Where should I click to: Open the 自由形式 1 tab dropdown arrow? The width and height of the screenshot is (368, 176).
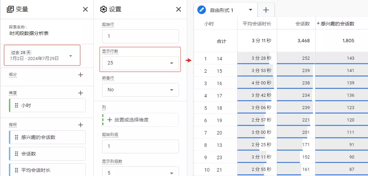(250, 10)
